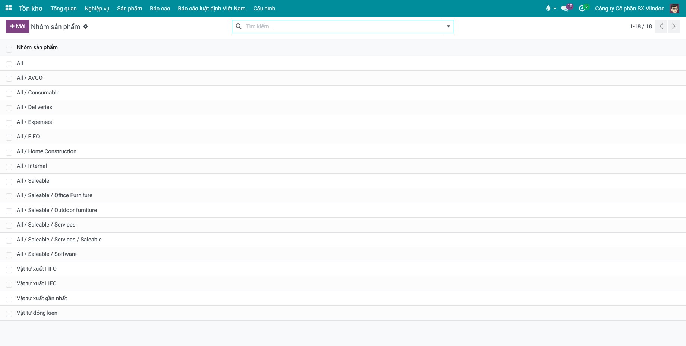This screenshot has height=346, width=686.
Task: Open All / Home Construction category
Action: tap(343, 151)
